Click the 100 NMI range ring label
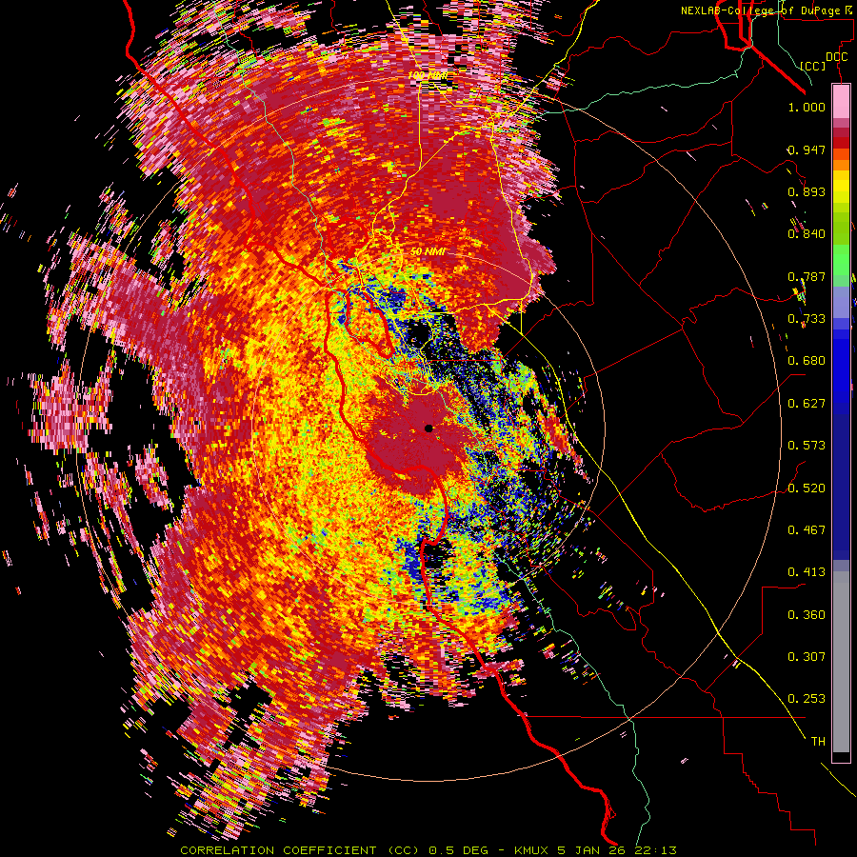 [x=428, y=75]
